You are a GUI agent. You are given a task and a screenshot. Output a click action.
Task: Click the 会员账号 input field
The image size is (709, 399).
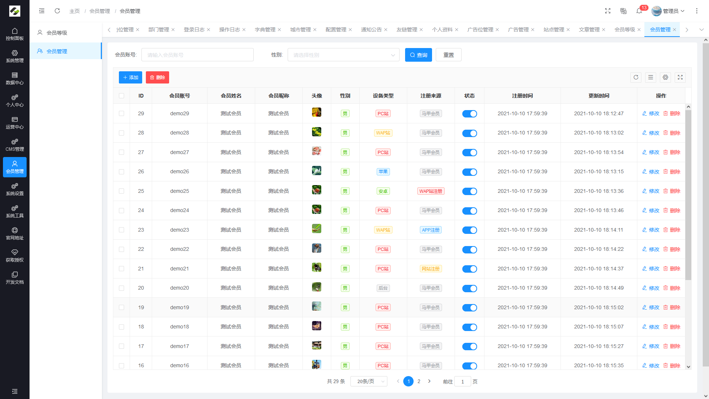point(197,55)
